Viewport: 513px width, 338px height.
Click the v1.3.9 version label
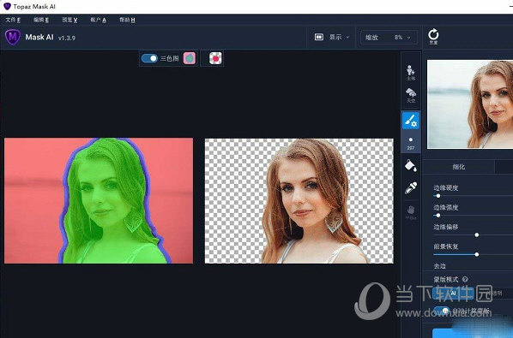(67, 38)
